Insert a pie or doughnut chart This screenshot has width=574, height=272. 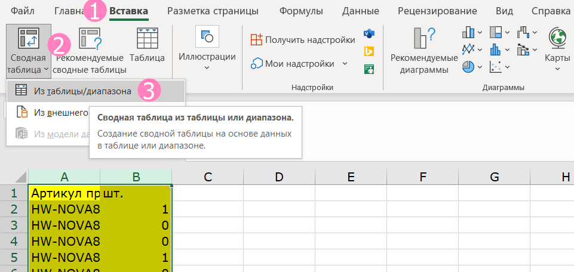[468, 66]
